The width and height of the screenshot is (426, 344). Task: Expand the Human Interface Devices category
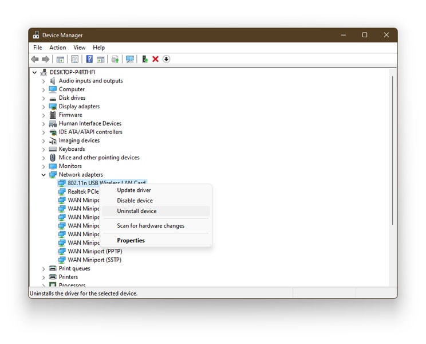[x=44, y=124]
